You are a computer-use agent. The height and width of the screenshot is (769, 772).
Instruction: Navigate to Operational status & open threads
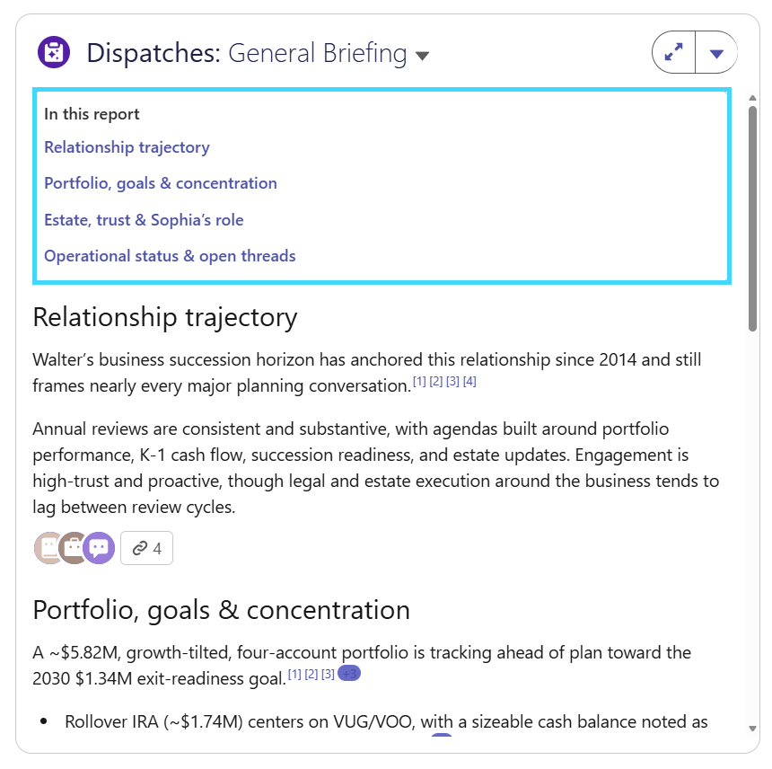(x=170, y=256)
